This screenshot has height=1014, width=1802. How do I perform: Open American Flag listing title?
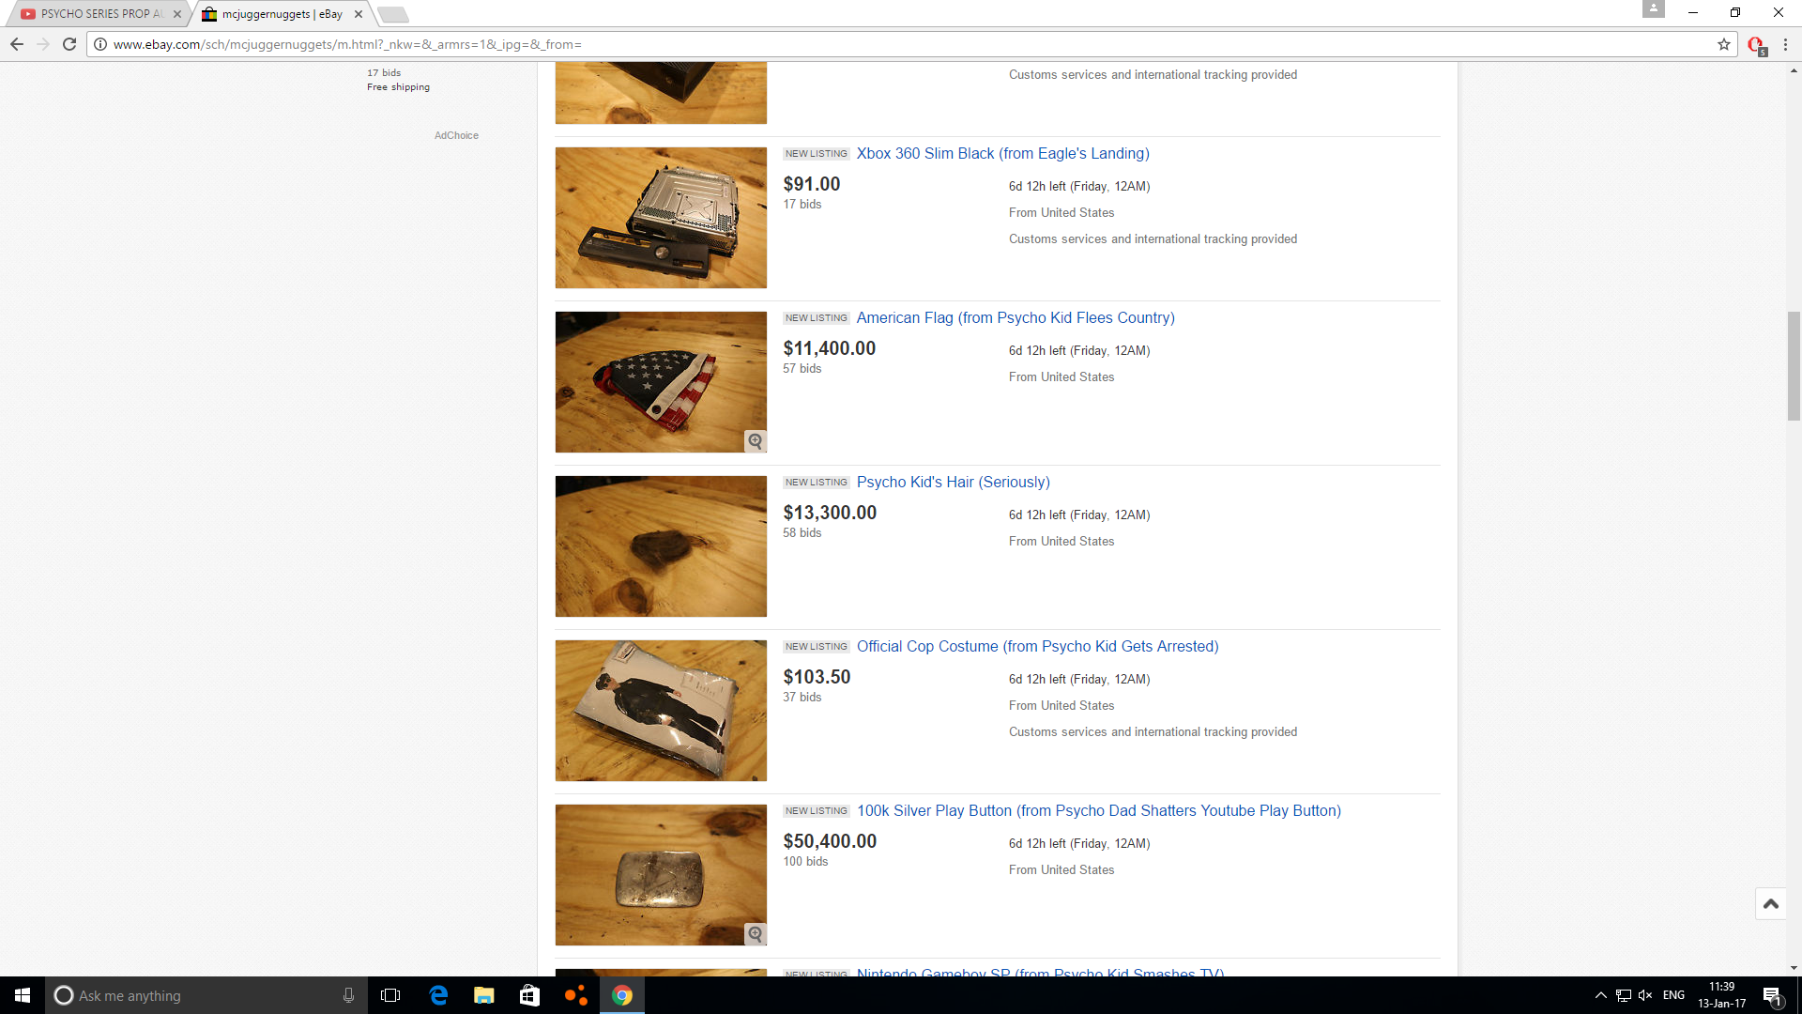tap(1016, 317)
